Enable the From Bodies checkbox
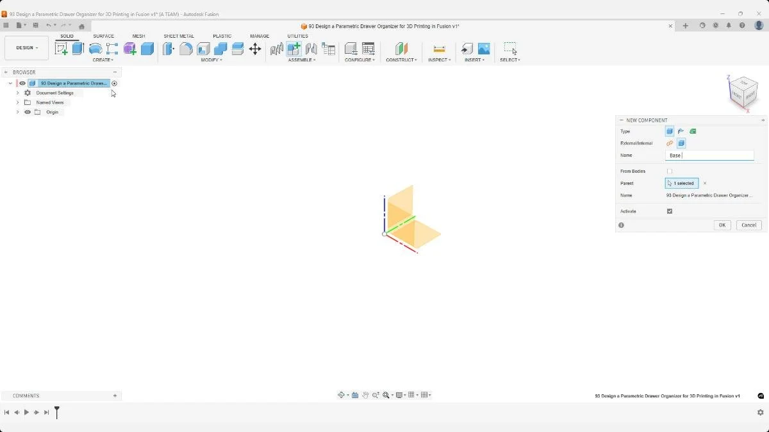Viewport: 769px width, 432px height. click(x=670, y=171)
